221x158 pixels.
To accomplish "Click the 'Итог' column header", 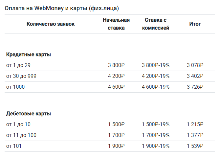I will tap(195, 24).
